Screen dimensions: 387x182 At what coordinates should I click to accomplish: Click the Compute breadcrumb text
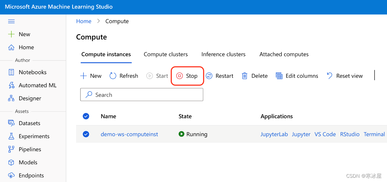[117, 21]
